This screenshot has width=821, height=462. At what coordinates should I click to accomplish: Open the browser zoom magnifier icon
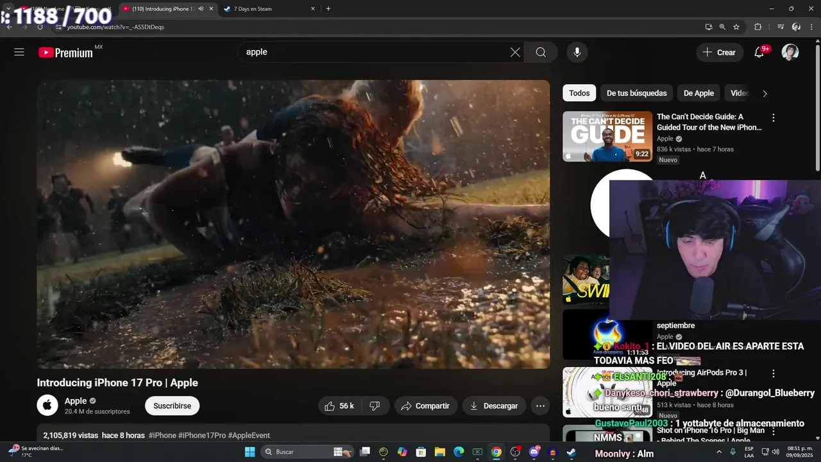[722, 27]
